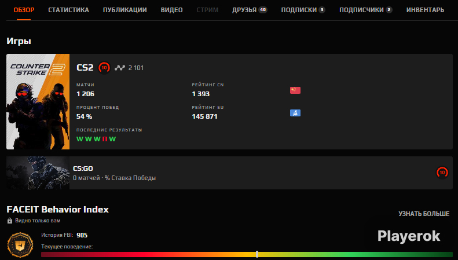The height and width of the screenshot is (260, 458).
Task: Click the blue EU region flag icon
Action: [x=295, y=113]
